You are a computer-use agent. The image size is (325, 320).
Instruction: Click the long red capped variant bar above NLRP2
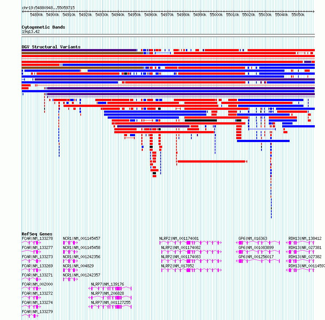pos(212,161)
